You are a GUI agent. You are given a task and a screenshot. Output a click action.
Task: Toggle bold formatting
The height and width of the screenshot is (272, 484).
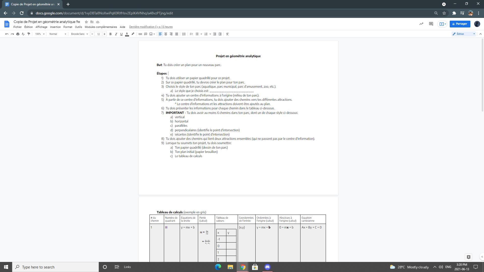[x=110, y=34]
